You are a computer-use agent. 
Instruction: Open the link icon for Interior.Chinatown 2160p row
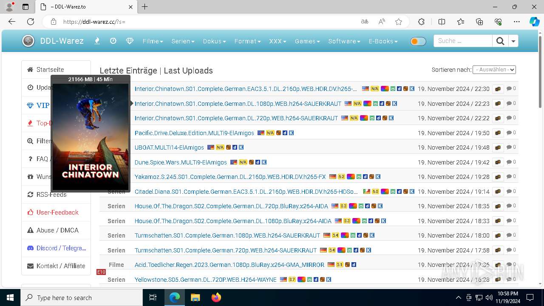pyautogui.click(x=498, y=89)
